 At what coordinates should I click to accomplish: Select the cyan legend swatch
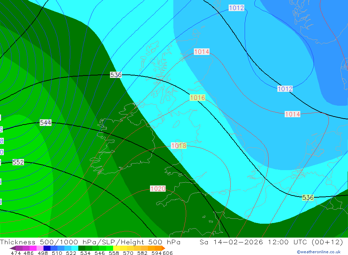75,248
